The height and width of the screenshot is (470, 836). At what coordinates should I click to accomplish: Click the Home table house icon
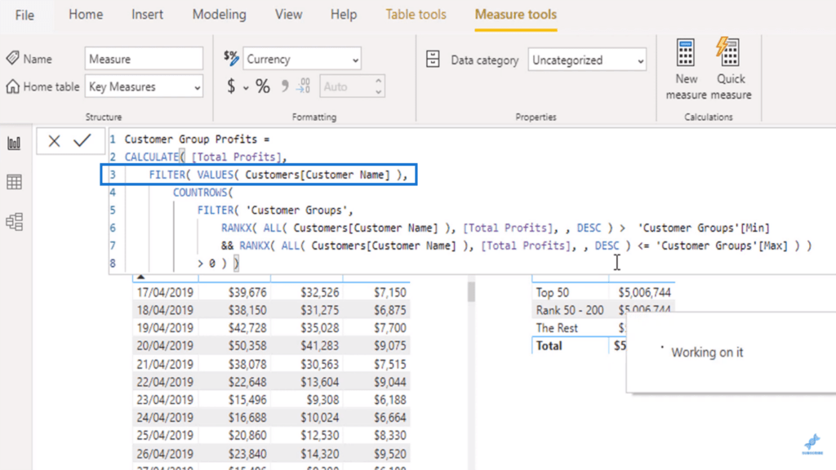[x=13, y=86]
